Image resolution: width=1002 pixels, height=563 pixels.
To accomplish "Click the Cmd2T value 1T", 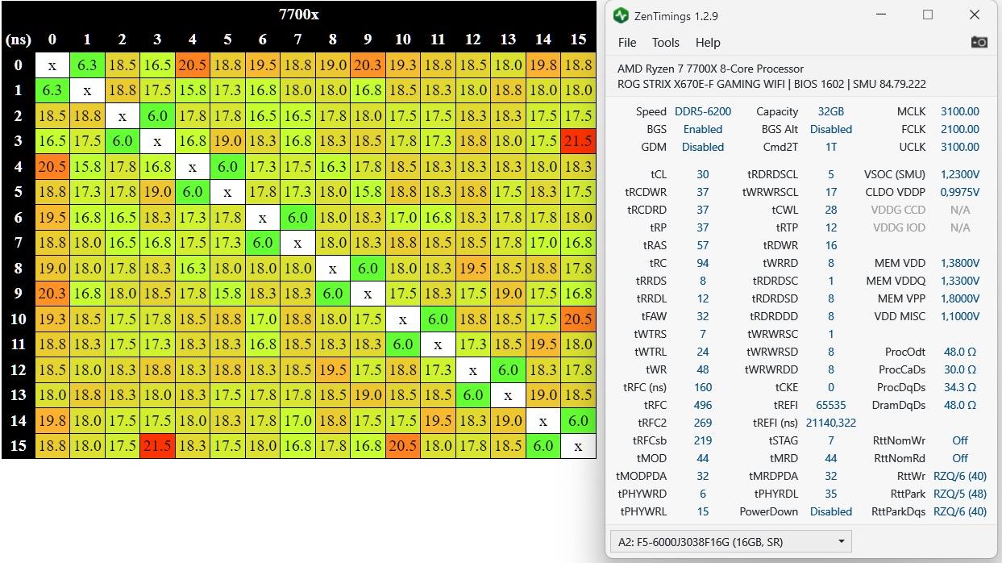I will pos(831,147).
